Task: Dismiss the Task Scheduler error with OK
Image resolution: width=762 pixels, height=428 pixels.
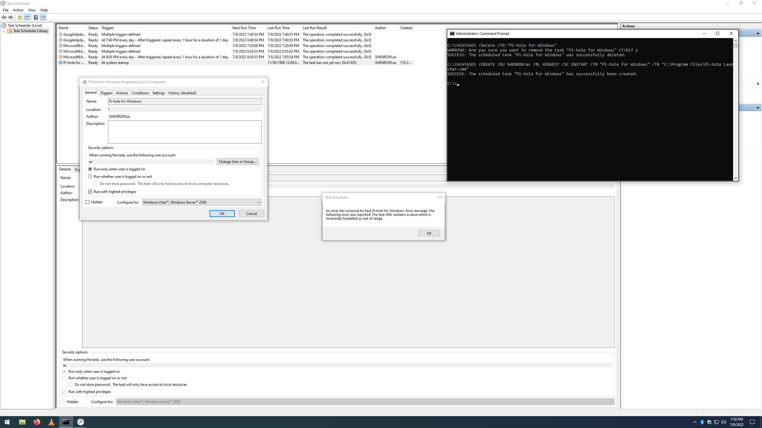Action: [429, 233]
